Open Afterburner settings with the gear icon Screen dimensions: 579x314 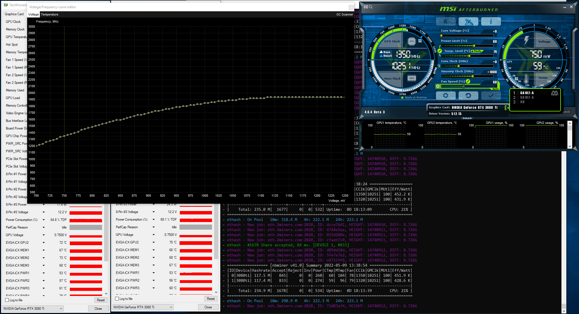tap(446, 95)
